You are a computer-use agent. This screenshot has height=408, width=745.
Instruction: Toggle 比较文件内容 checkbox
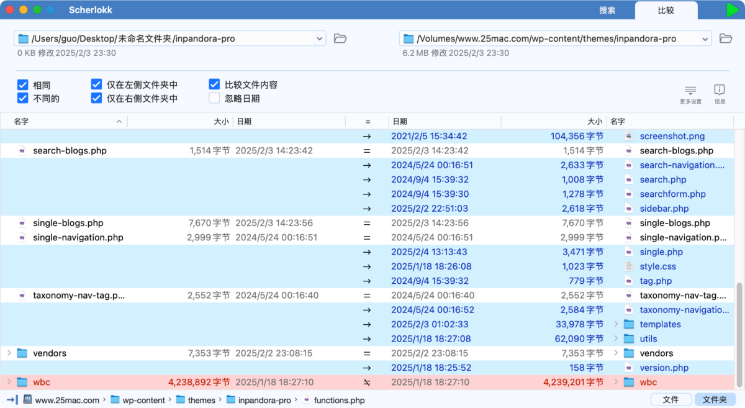(214, 84)
